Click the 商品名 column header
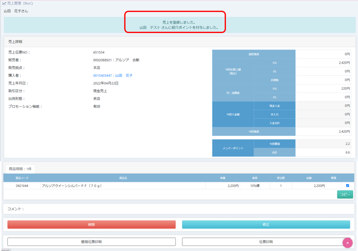 point(123,178)
